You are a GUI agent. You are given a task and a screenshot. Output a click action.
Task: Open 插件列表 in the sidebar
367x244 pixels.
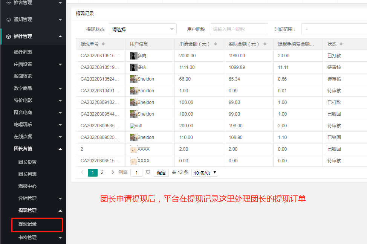(x=23, y=52)
